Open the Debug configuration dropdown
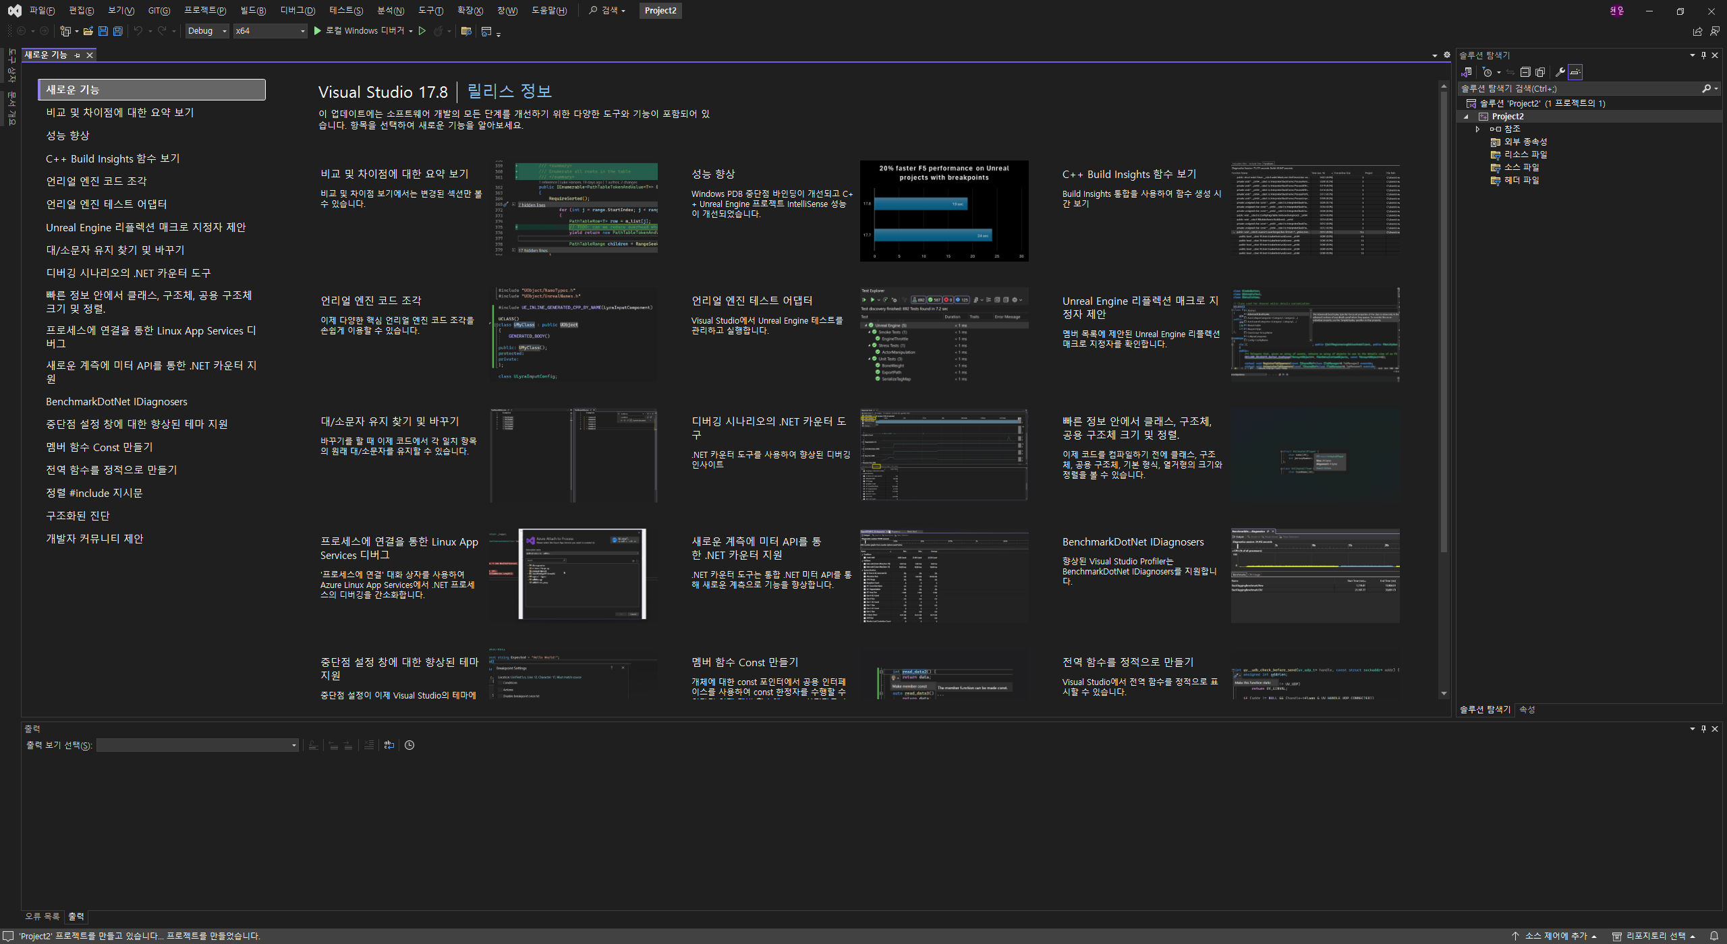 [x=208, y=31]
